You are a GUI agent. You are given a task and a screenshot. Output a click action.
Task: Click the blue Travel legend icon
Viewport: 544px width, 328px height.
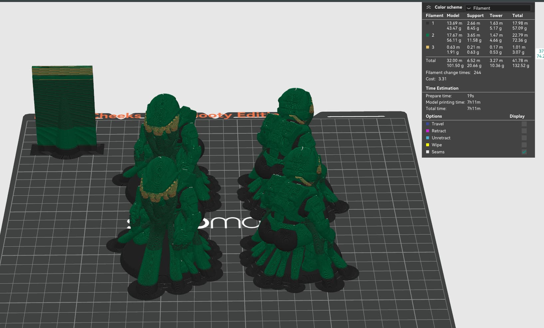pos(428,124)
